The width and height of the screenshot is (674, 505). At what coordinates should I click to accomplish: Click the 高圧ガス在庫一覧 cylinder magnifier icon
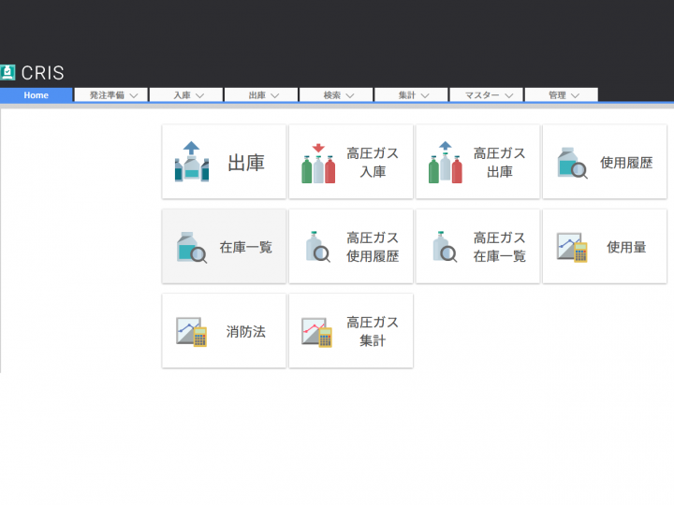(445, 247)
